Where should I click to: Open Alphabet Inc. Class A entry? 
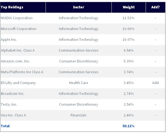[x=18, y=51]
